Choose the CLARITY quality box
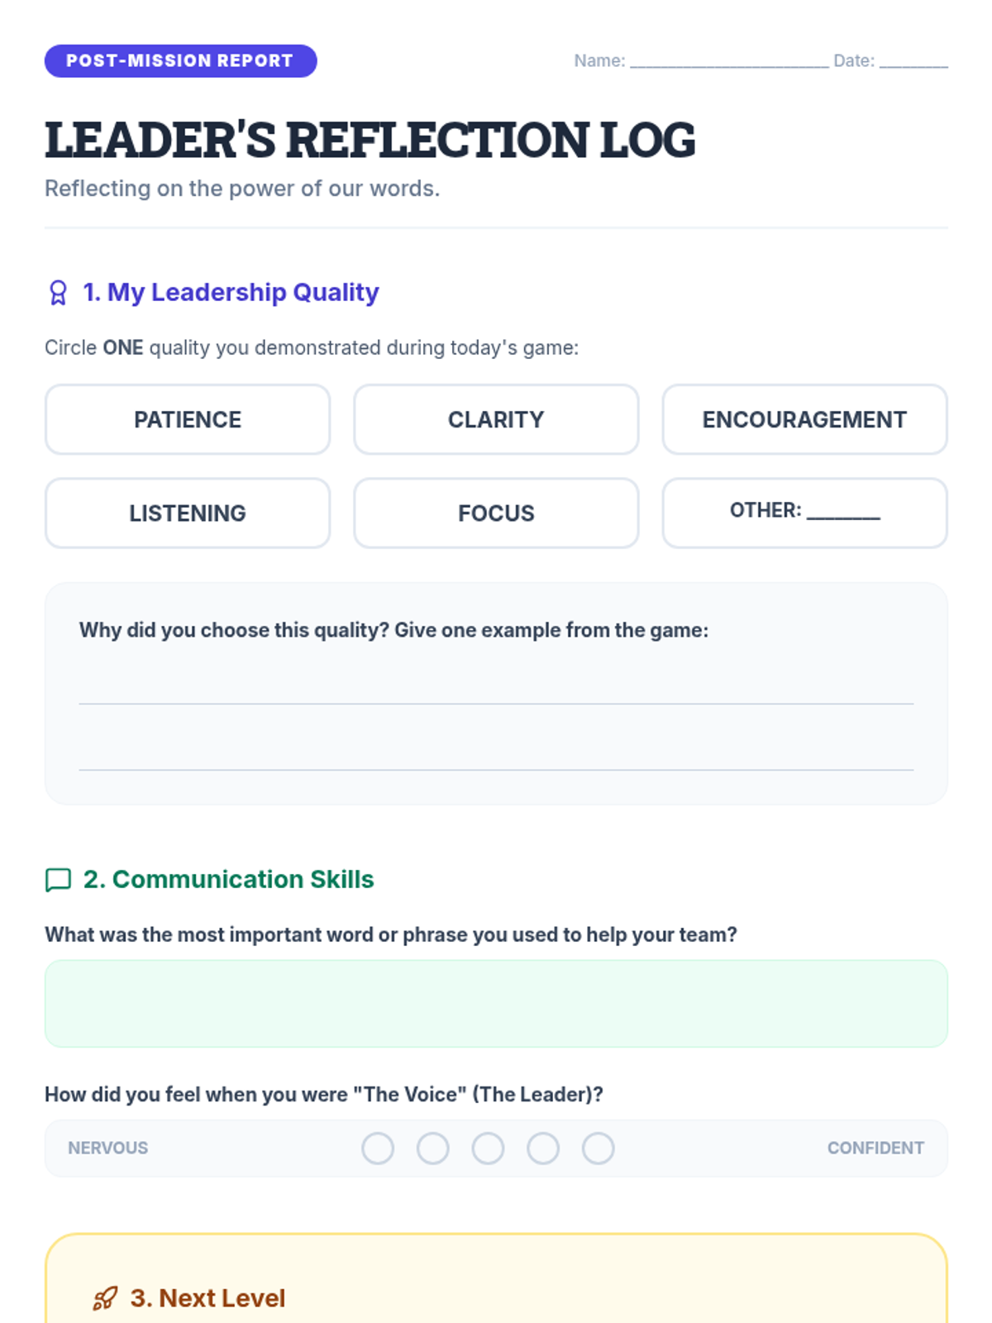The width and height of the screenshot is (992, 1323). [496, 419]
